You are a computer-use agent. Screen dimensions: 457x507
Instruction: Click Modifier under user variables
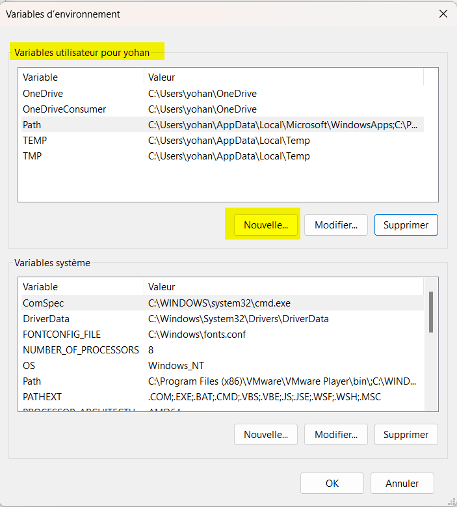coord(336,225)
